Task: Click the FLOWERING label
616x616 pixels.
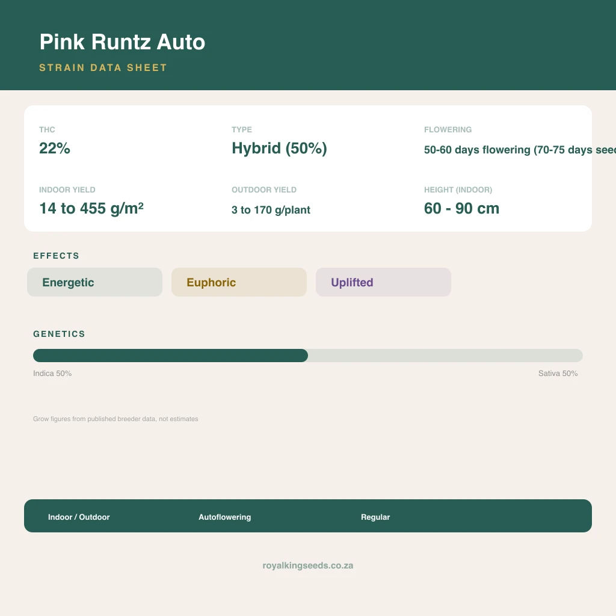Action: tap(448, 130)
